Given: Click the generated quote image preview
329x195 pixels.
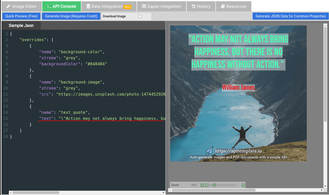Looking at the screenshot, I should click(239, 94).
